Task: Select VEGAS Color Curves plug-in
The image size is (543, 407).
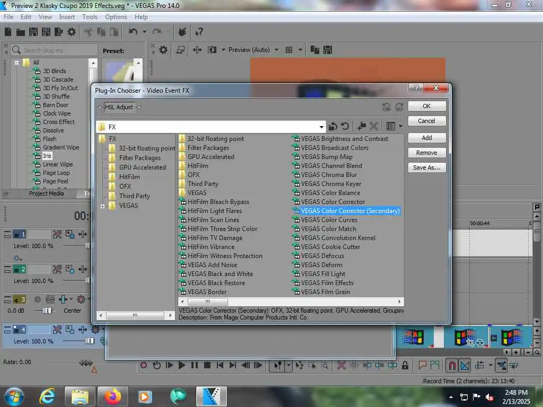Action: pos(329,220)
